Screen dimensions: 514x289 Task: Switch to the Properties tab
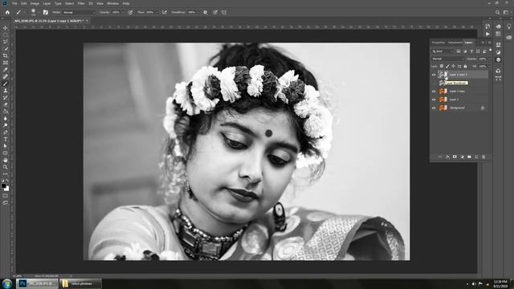439,43
